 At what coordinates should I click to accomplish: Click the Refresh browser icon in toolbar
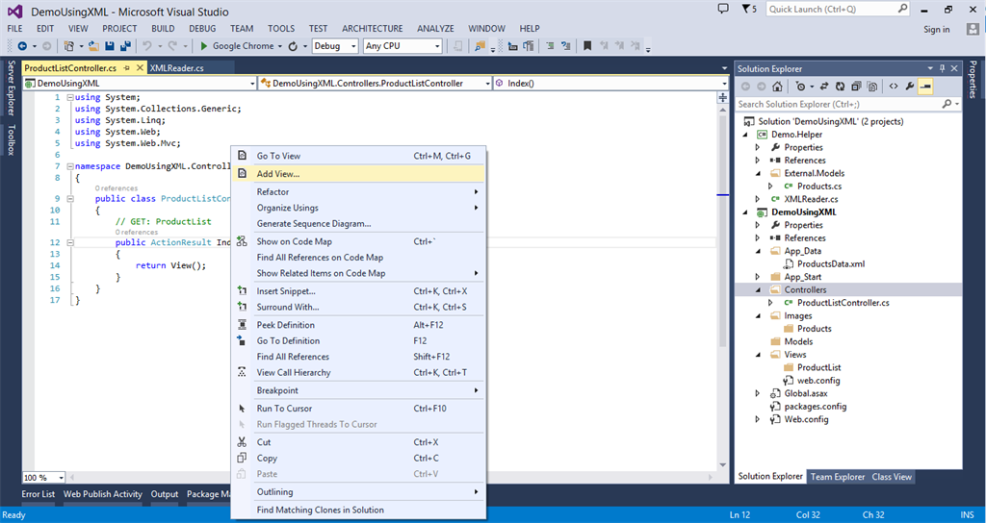(x=293, y=46)
